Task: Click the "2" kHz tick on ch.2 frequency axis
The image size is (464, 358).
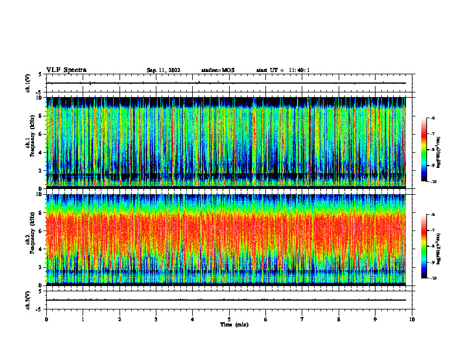Action: coord(41,267)
